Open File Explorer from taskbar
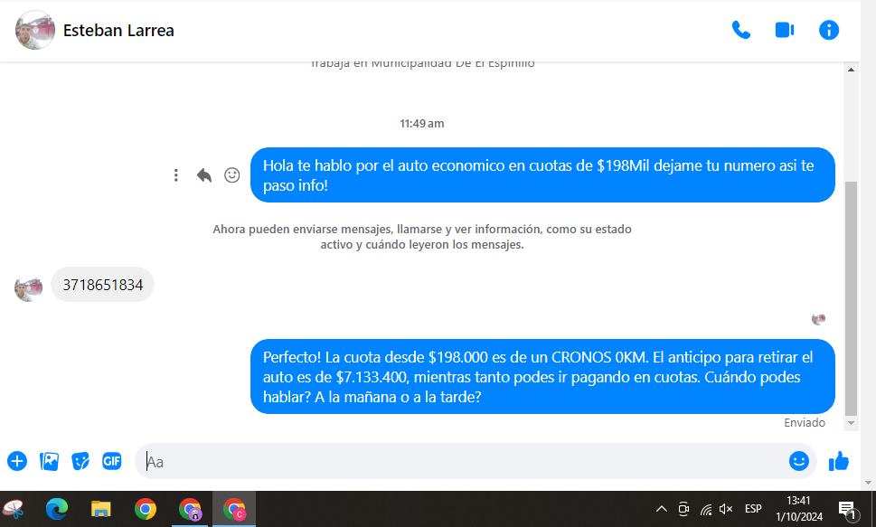The height and width of the screenshot is (527, 876). click(x=101, y=509)
